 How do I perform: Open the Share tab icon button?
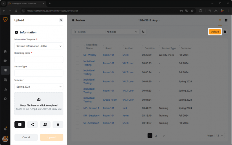pyautogui.click(x=32, y=125)
